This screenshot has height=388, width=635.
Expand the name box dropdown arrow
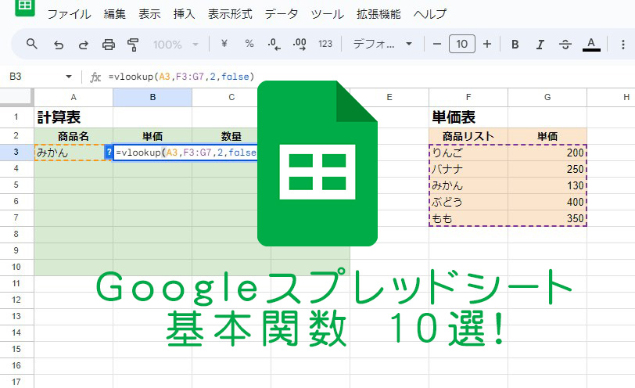point(69,77)
